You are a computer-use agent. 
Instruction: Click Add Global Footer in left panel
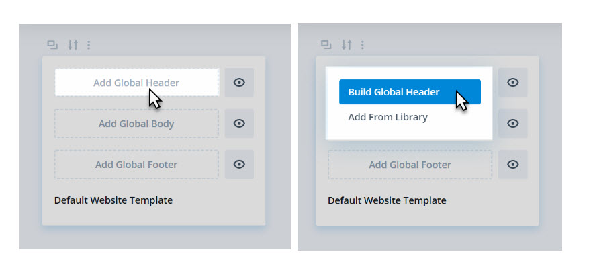[x=136, y=164]
